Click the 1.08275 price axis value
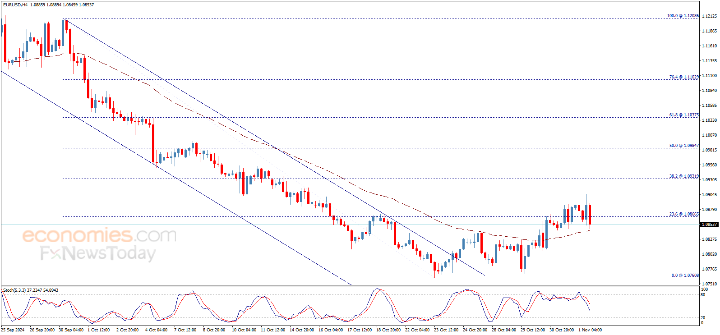The height and width of the screenshot is (335, 720). click(709, 239)
